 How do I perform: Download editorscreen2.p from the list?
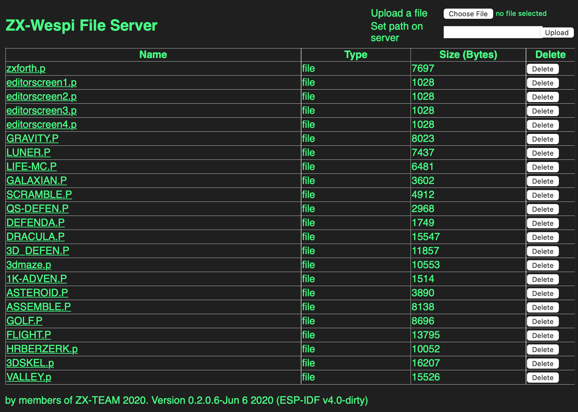tap(41, 97)
